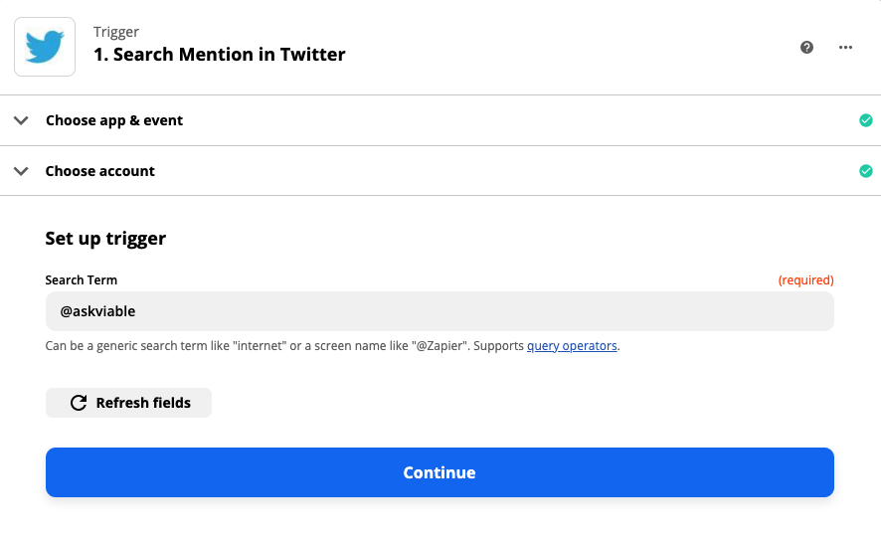Click the green checkmark beside Choose account
Image resolution: width=881 pixels, height=545 pixels.
866,171
